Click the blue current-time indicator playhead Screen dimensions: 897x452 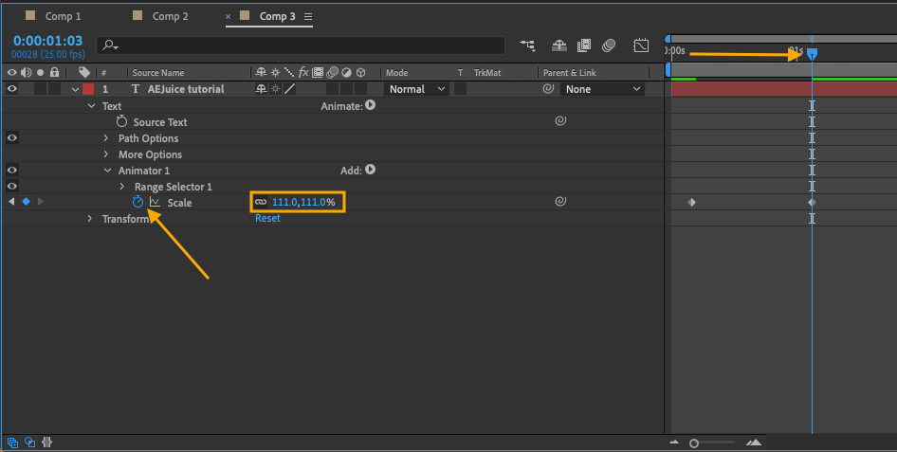[812, 54]
